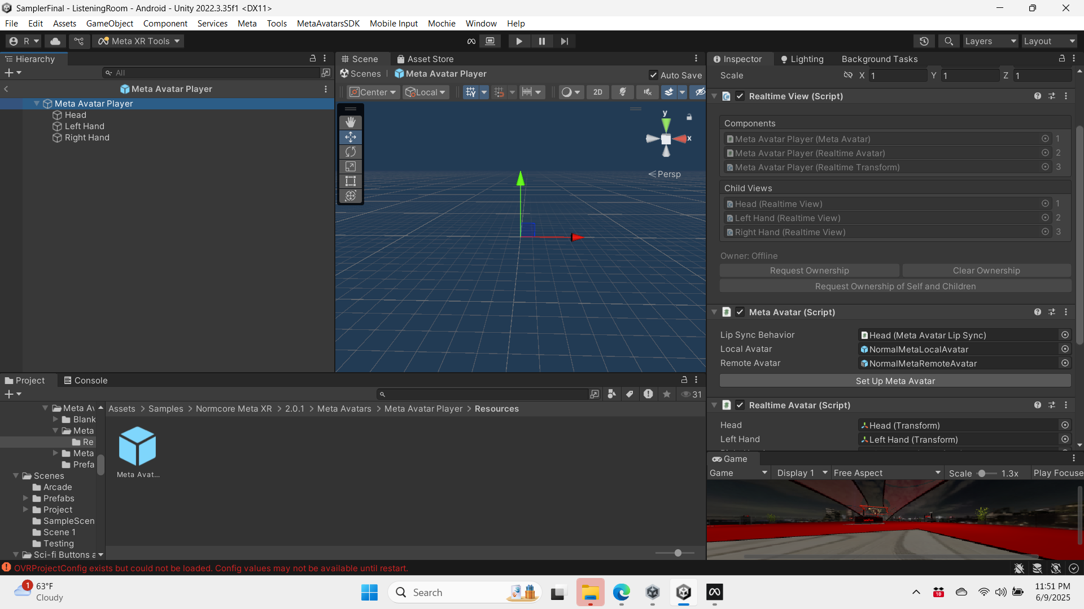Click Request Ownership button

coord(809,271)
